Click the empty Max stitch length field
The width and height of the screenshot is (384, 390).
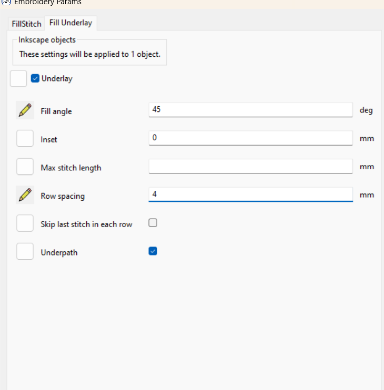[x=250, y=167]
